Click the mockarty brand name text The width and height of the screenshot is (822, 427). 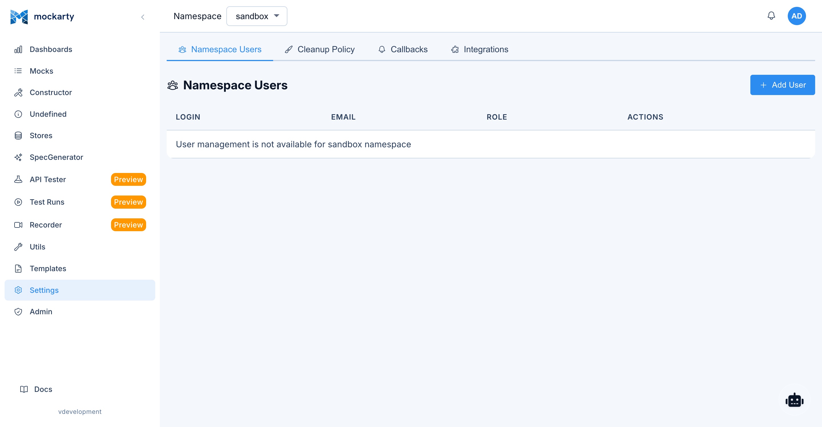(x=54, y=16)
